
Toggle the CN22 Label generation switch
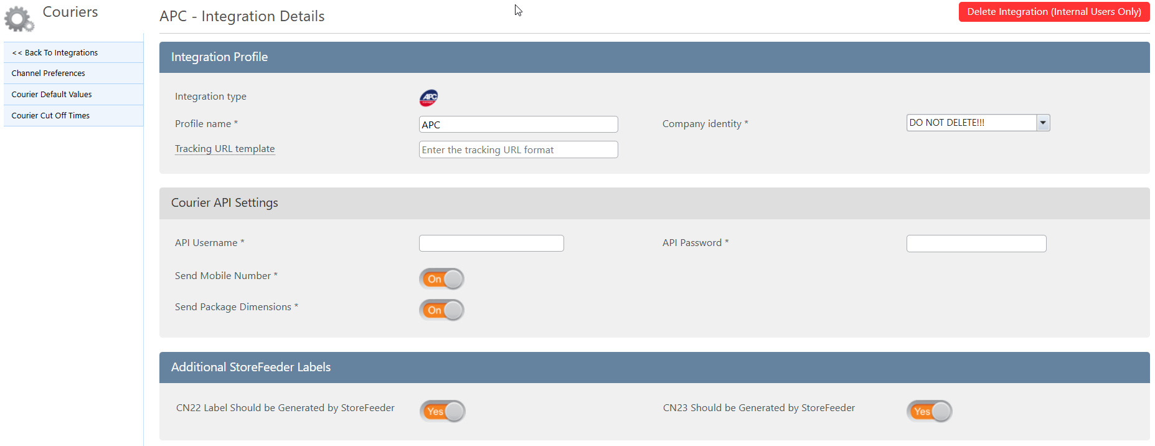(x=443, y=411)
